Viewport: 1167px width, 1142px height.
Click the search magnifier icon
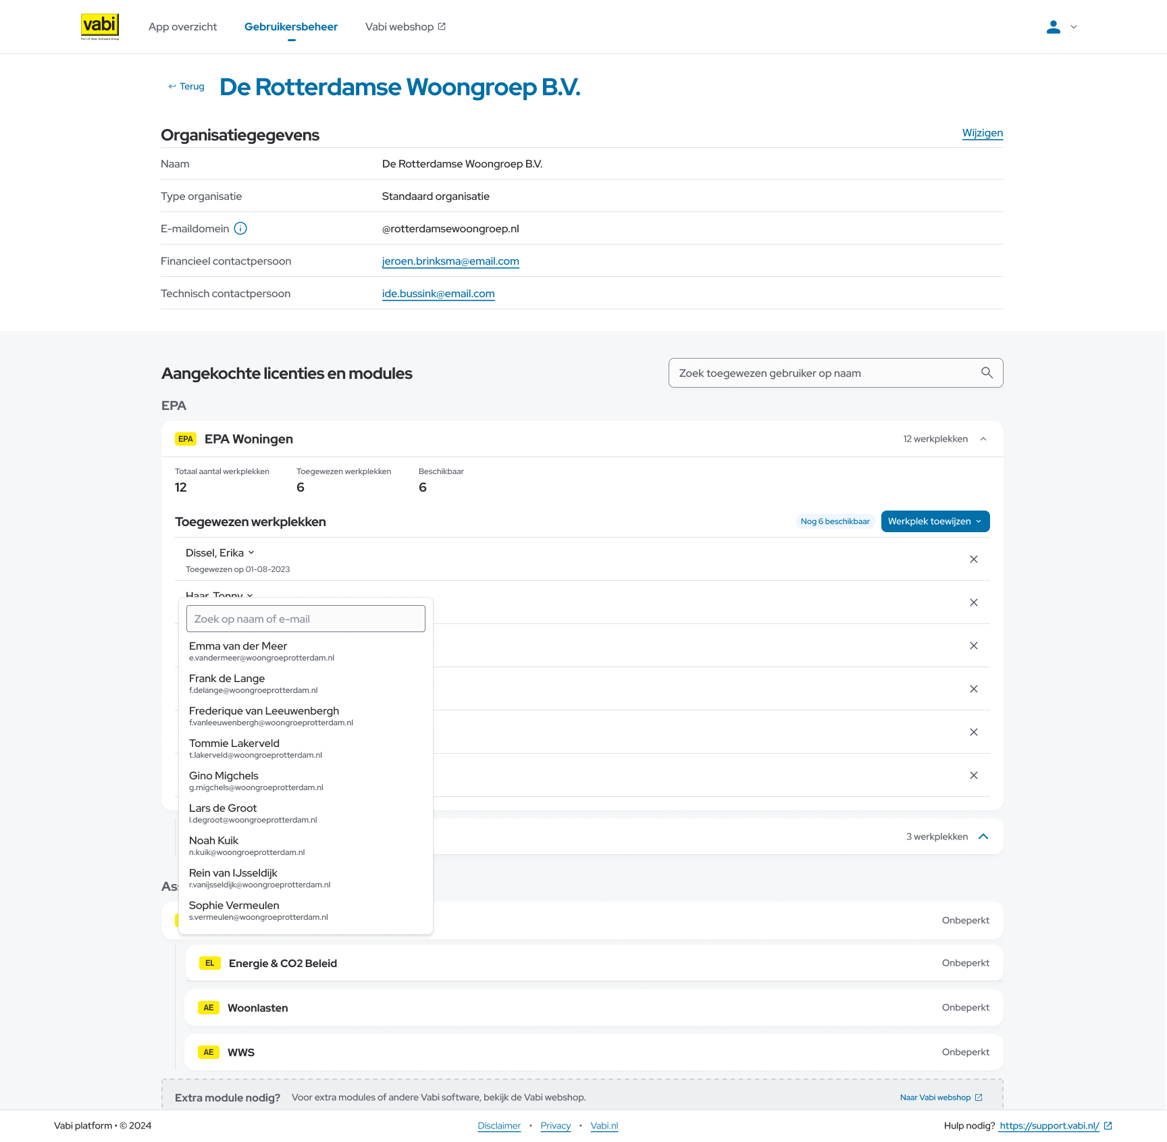[987, 373]
